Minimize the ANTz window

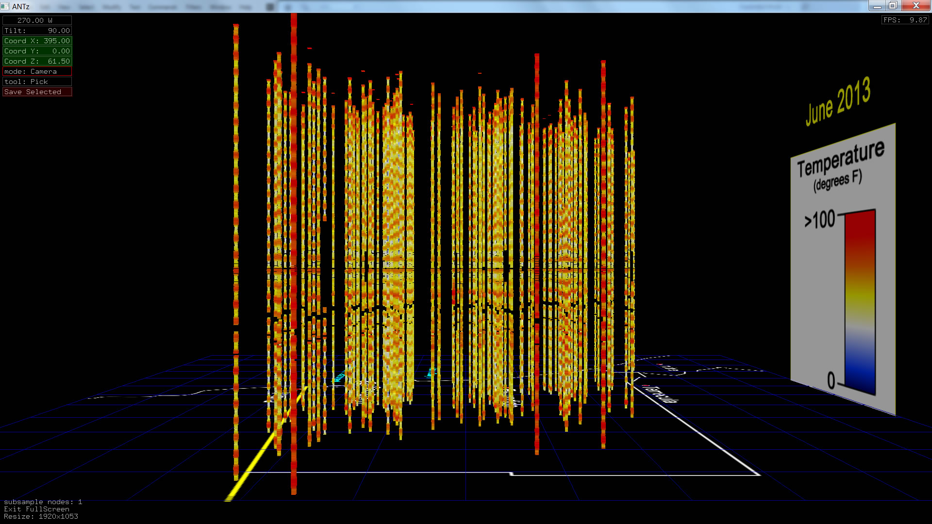click(x=877, y=6)
